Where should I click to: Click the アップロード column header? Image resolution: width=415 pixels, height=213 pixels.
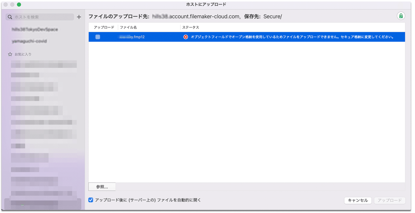click(103, 27)
